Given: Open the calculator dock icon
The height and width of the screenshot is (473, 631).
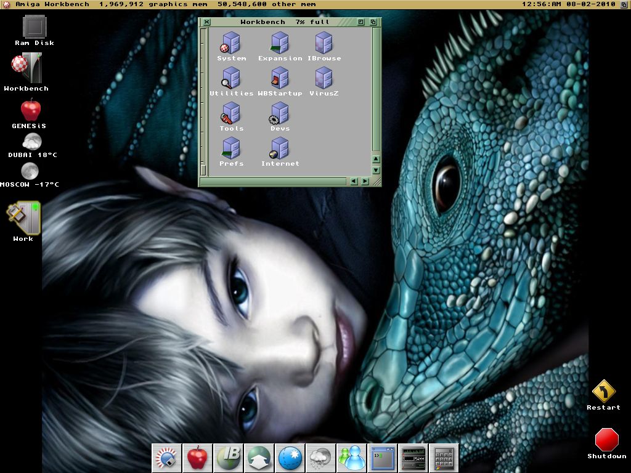Looking at the screenshot, I should [444, 458].
